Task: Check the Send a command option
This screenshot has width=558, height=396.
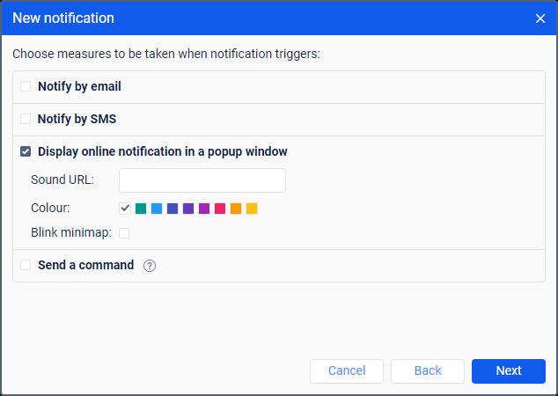Action: (x=26, y=265)
